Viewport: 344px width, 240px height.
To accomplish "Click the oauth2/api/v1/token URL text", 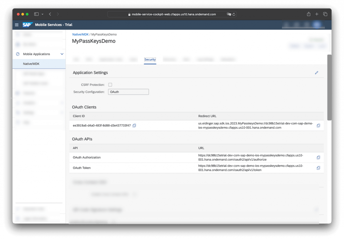I will click(251, 168).
